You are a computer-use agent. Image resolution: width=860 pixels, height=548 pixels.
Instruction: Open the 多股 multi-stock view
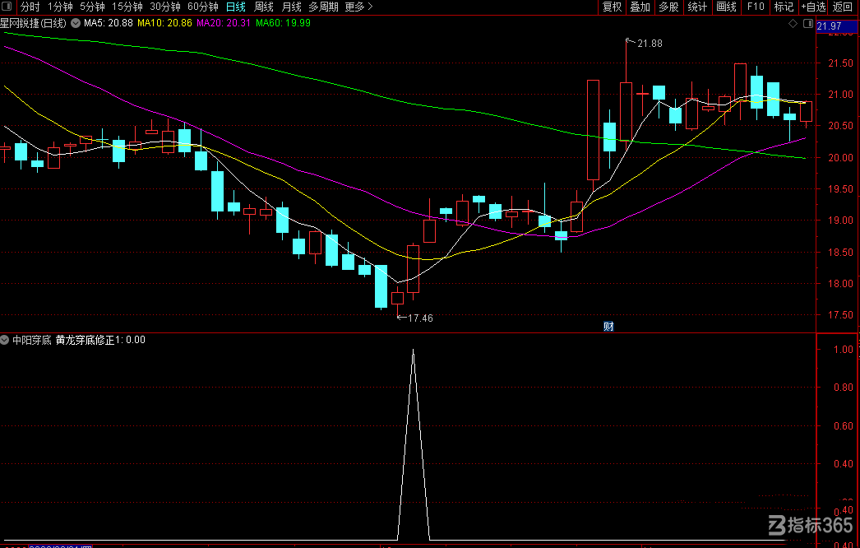pos(668,7)
